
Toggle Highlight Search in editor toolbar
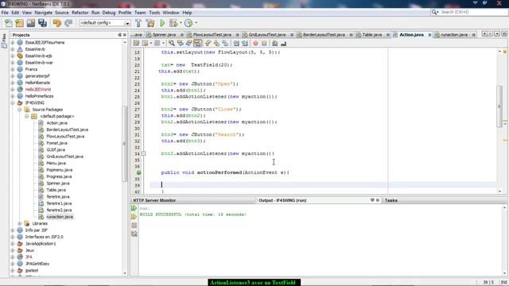click(x=198, y=44)
